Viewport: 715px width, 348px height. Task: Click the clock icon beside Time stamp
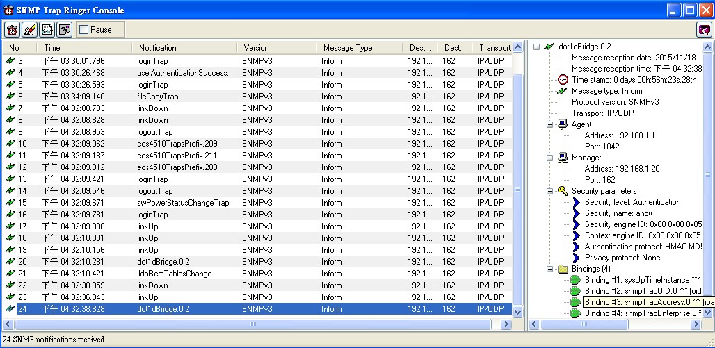[563, 80]
